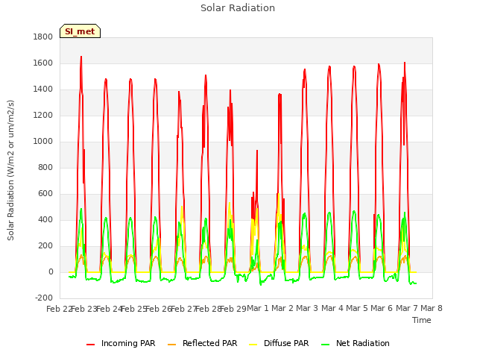Click the Mar 2 x-axis date label
477x358 pixels.
[x=282, y=309]
